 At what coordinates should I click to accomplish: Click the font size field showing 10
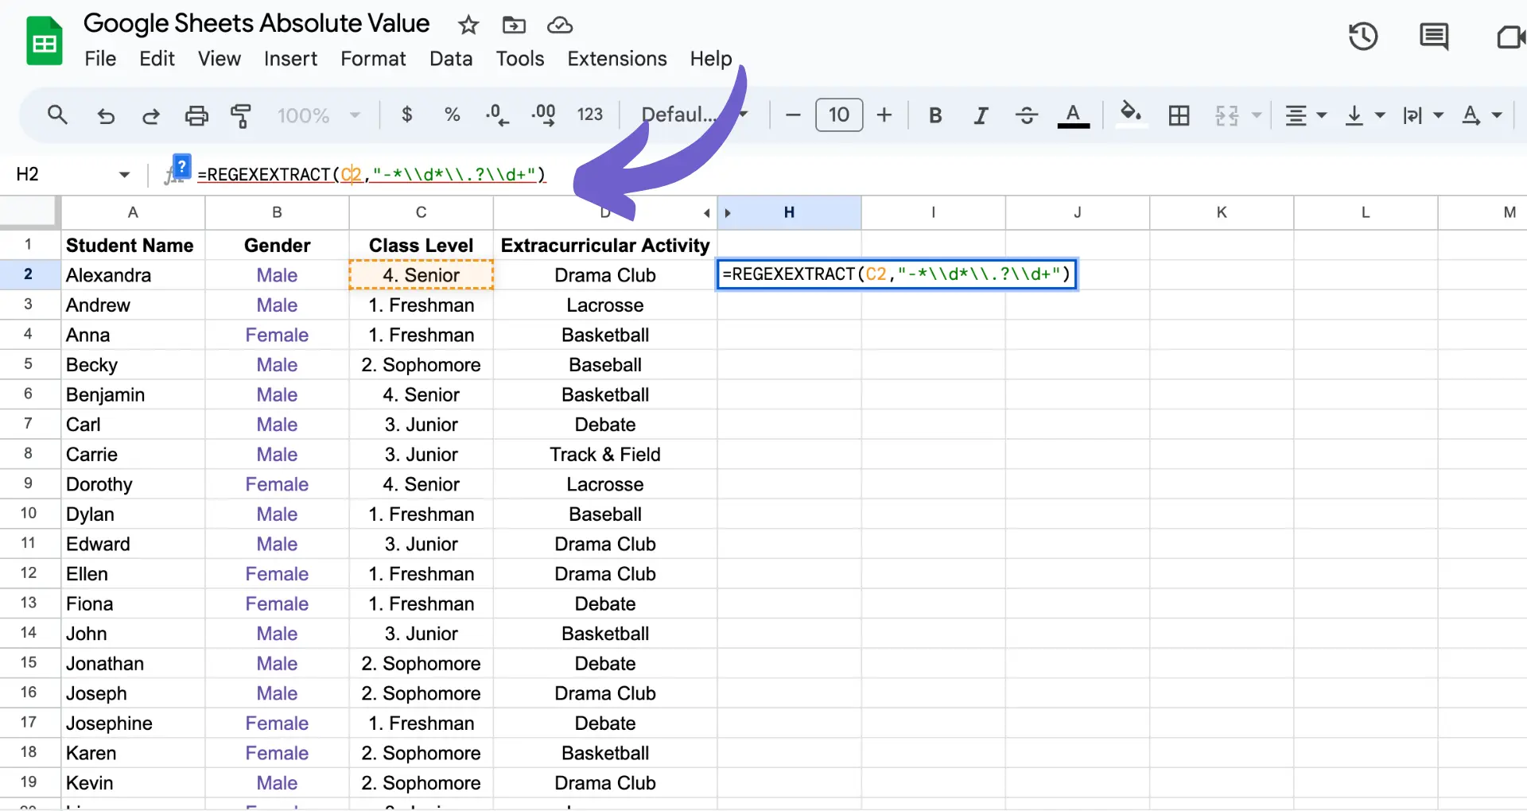coord(839,115)
